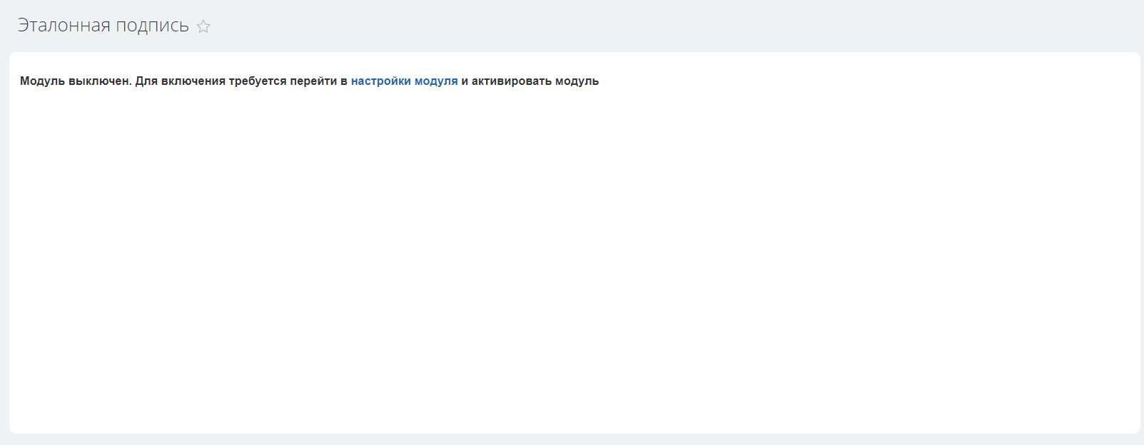Click the 'Эталонная подпись' page heading
The image size is (1144, 445).
(103, 26)
